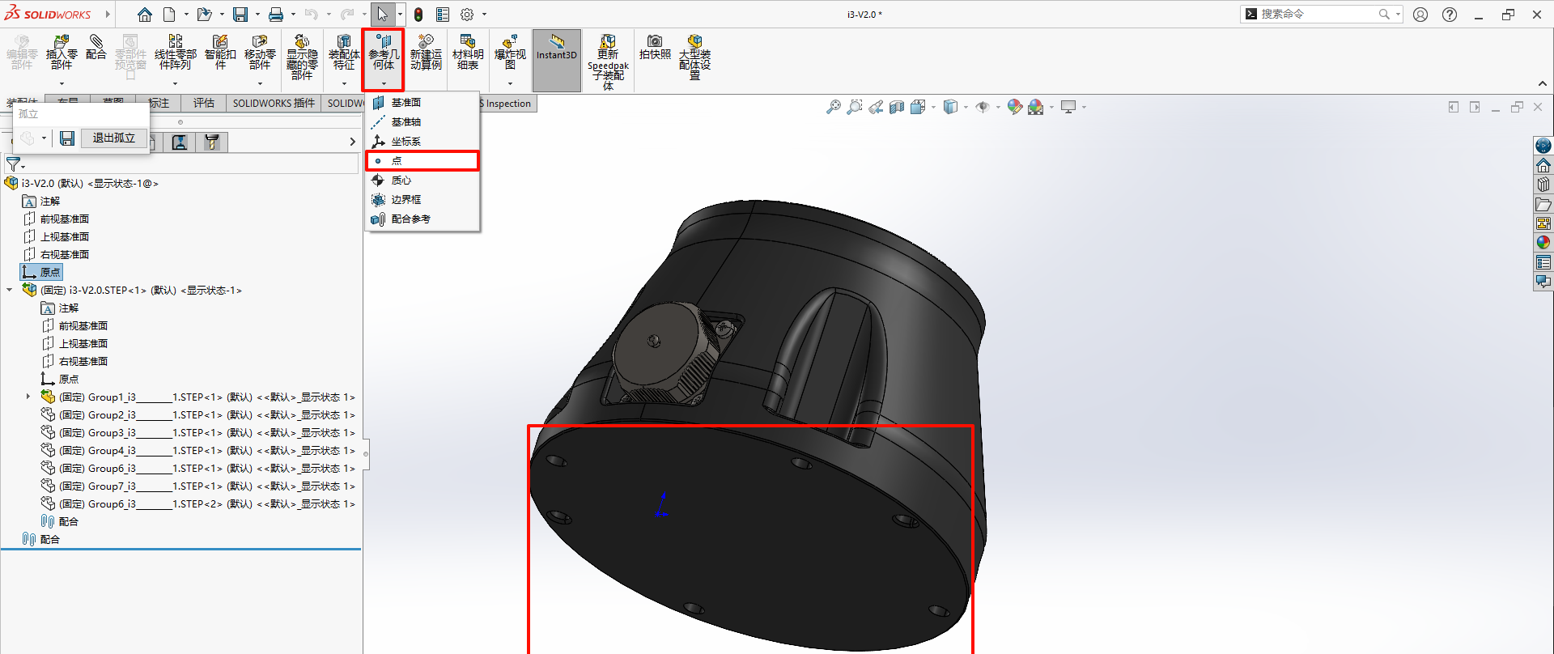Choose 边界框 from the dropdown menu

tap(422, 200)
